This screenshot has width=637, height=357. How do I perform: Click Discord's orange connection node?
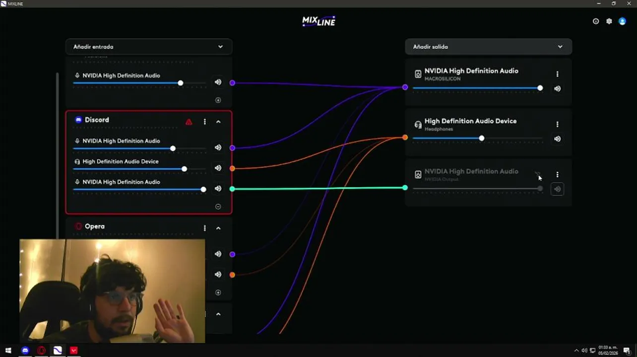[x=232, y=169]
